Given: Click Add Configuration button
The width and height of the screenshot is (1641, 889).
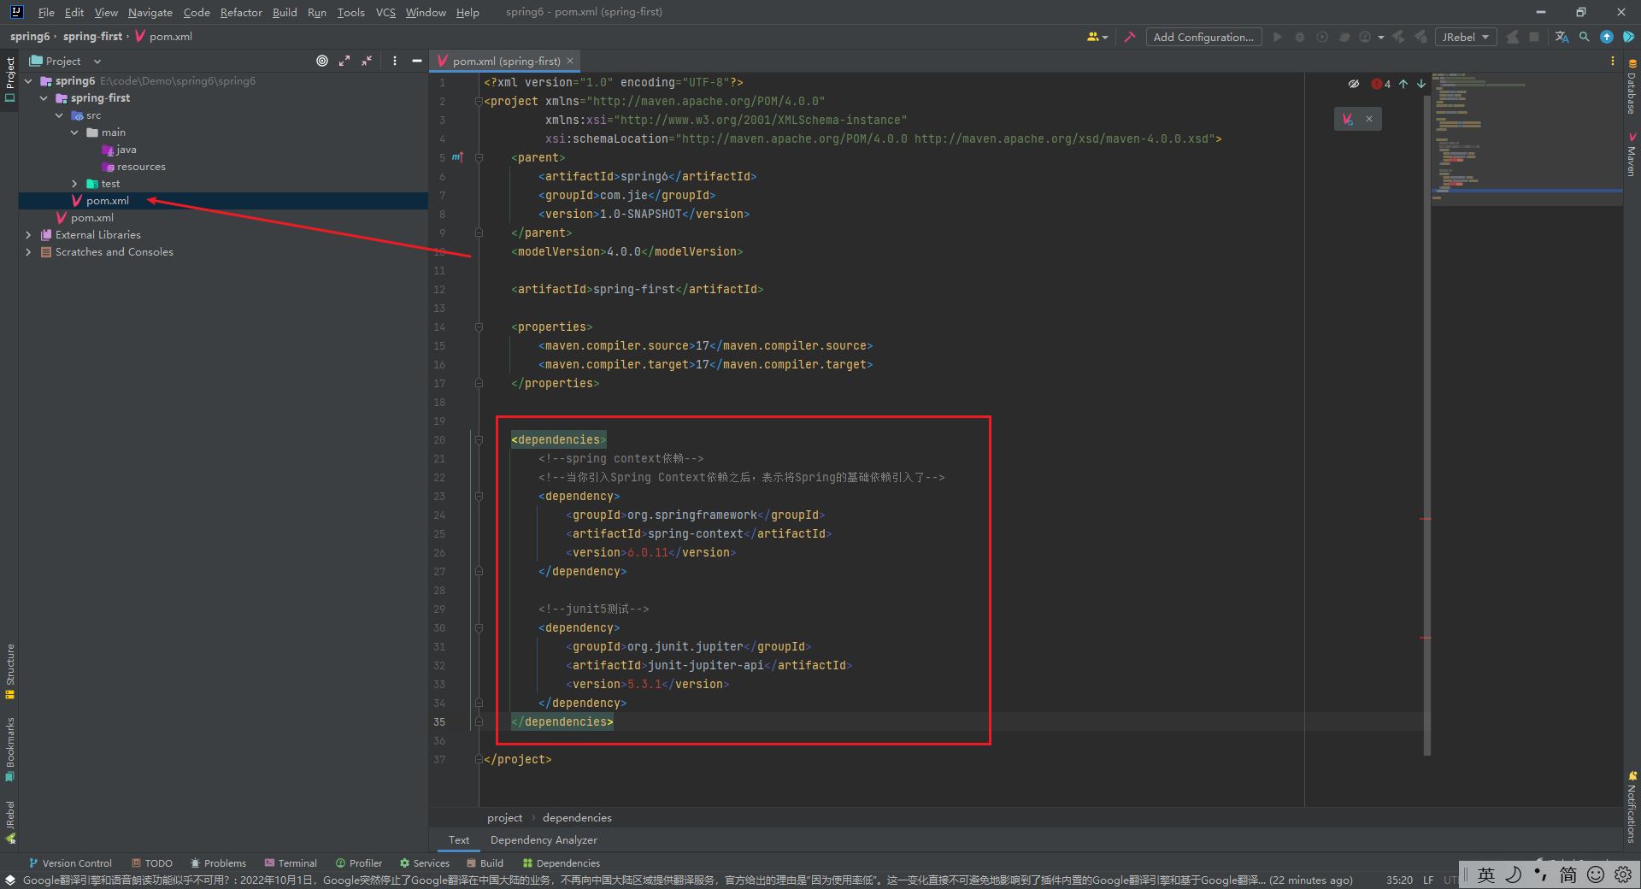Looking at the screenshot, I should tap(1203, 37).
